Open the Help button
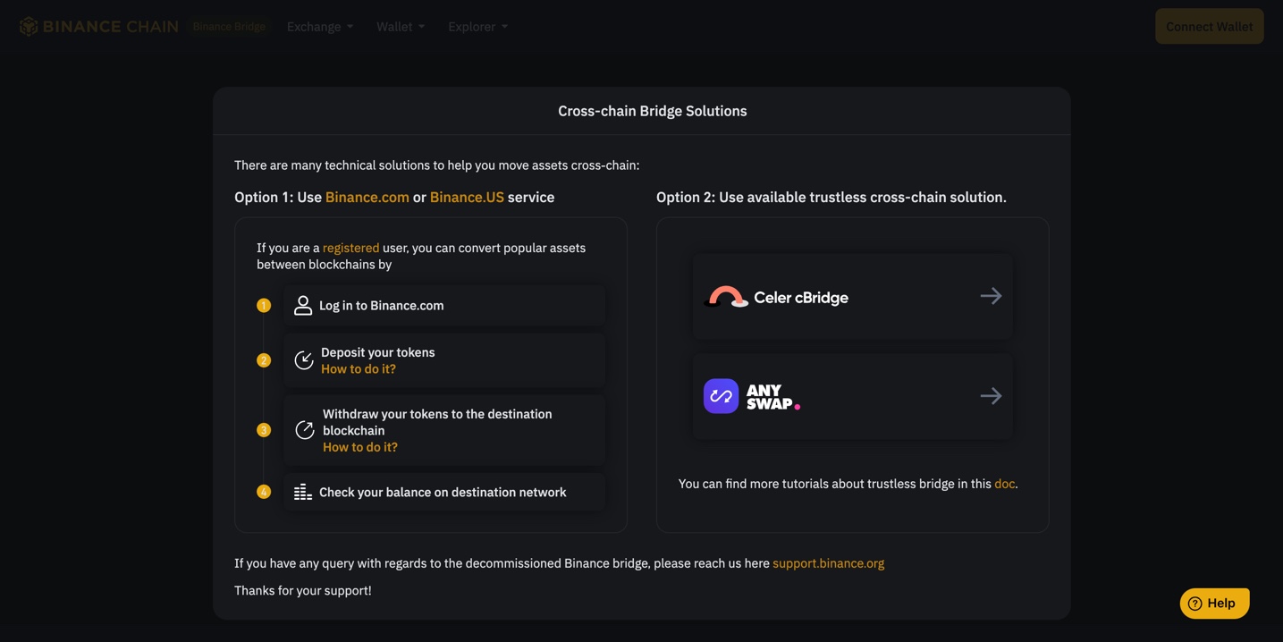The height and width of the screenshot is (642, 1283). pos(1214,604)
